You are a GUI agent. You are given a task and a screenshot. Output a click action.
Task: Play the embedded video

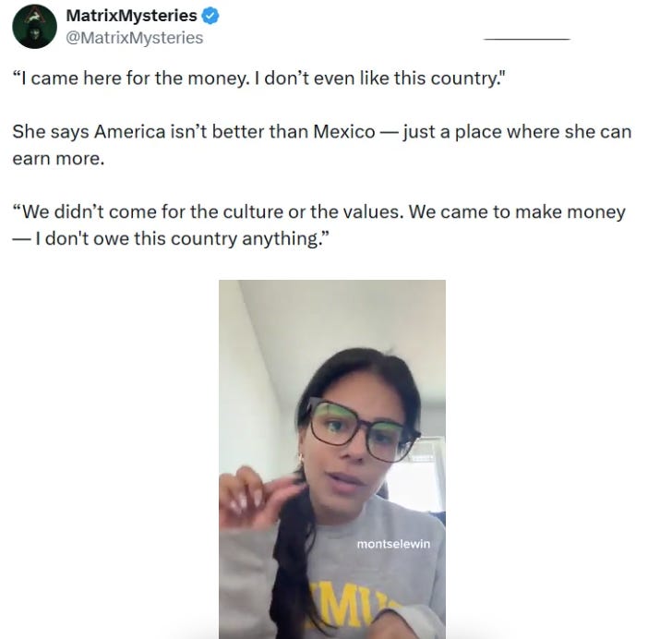[332, 459]
